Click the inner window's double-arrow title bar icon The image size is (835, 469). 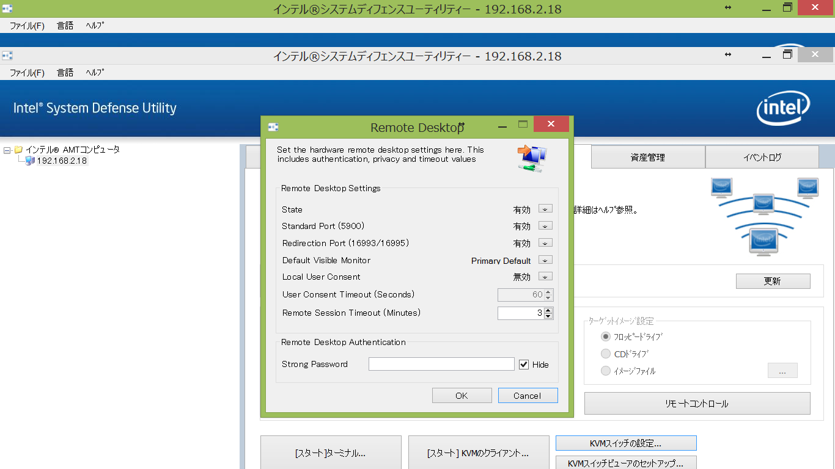coord(728,55)
